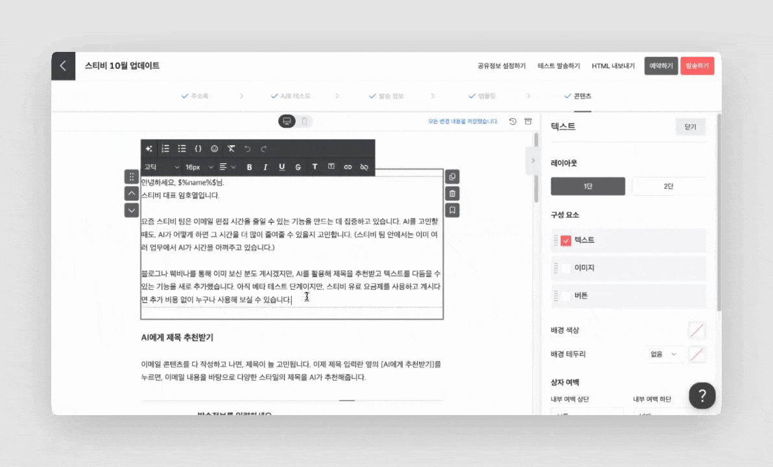Go to the 템플릿 step
Viewport: 773px width, 467px height.
click(x=482, y=96)
